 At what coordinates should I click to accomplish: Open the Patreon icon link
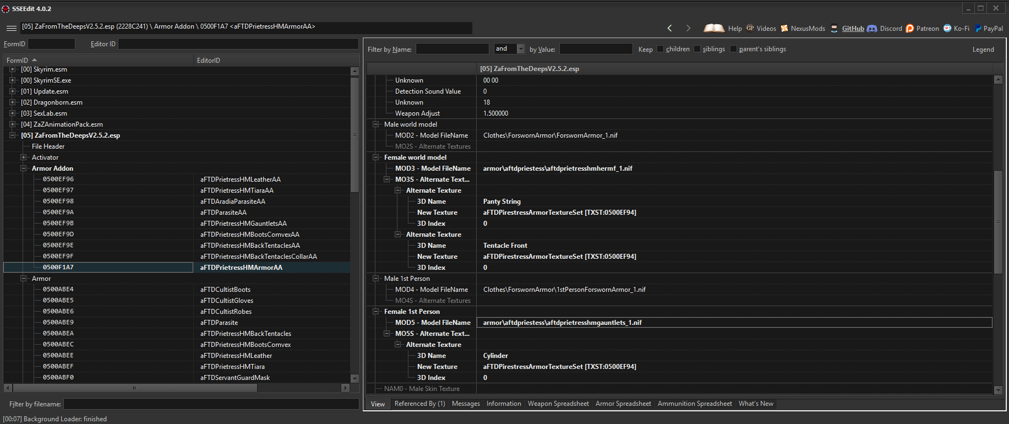tap(910, 29)
